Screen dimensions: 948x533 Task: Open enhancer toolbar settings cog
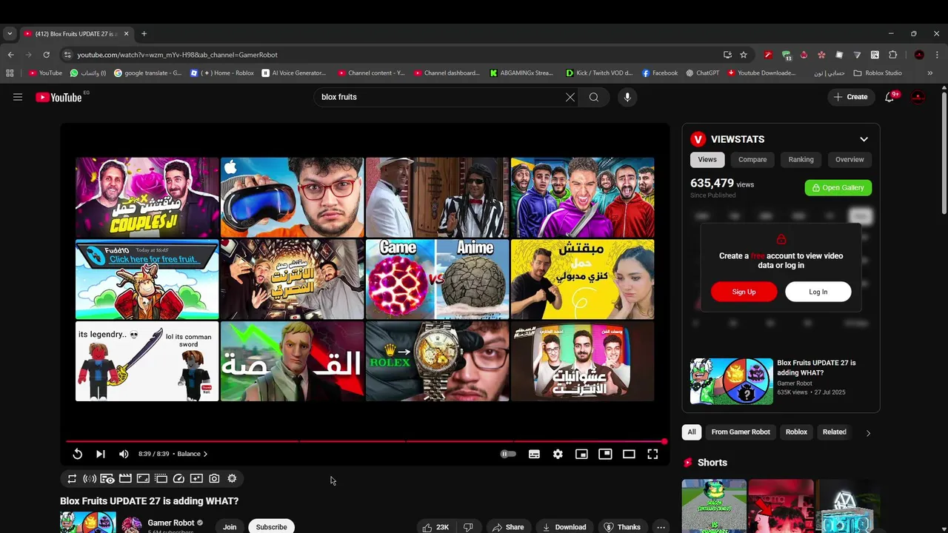(232, 479)
